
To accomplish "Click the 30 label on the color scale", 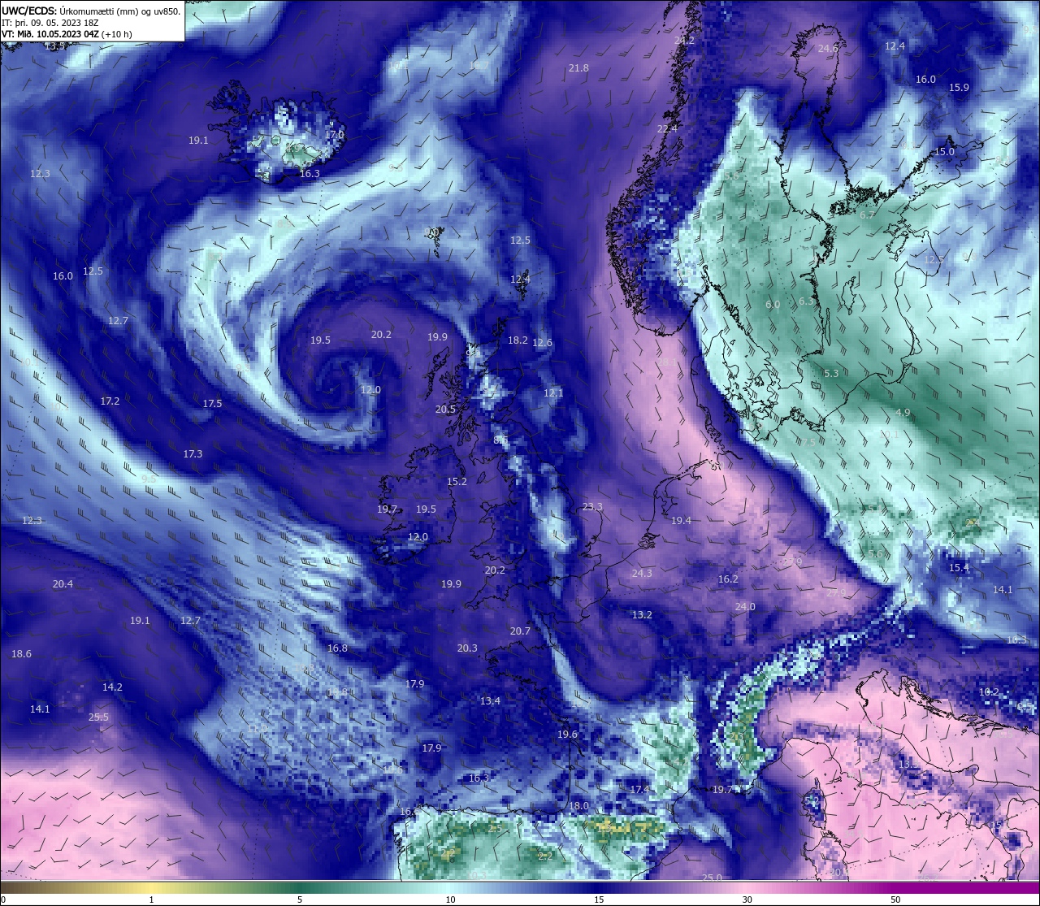I will (x=747, y=899).
